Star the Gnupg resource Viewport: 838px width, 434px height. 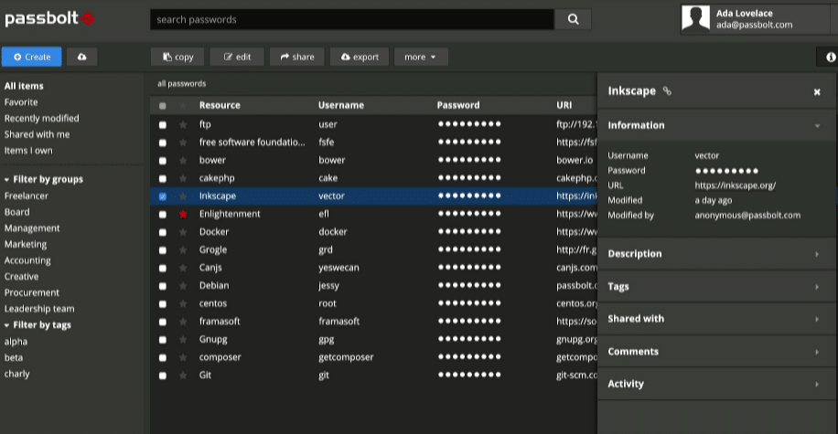(x=183, y=340)
